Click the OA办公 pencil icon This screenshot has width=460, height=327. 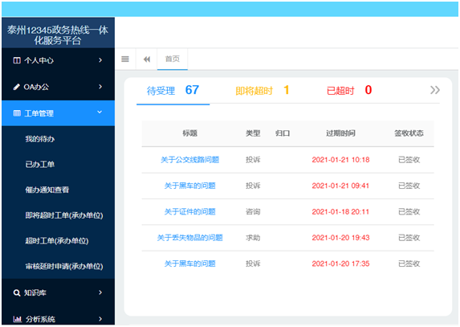tap(17, 87)
